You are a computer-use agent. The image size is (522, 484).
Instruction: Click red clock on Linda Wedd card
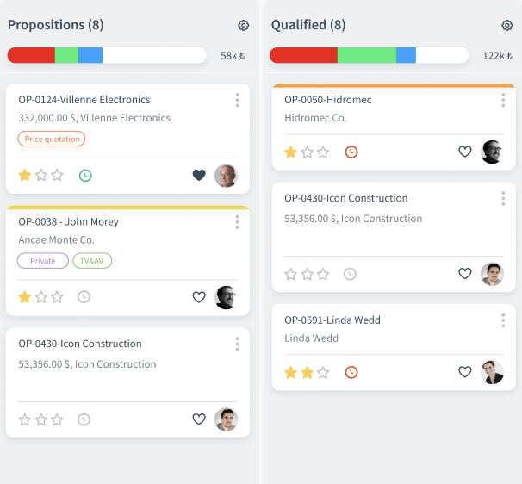(351, 373)
